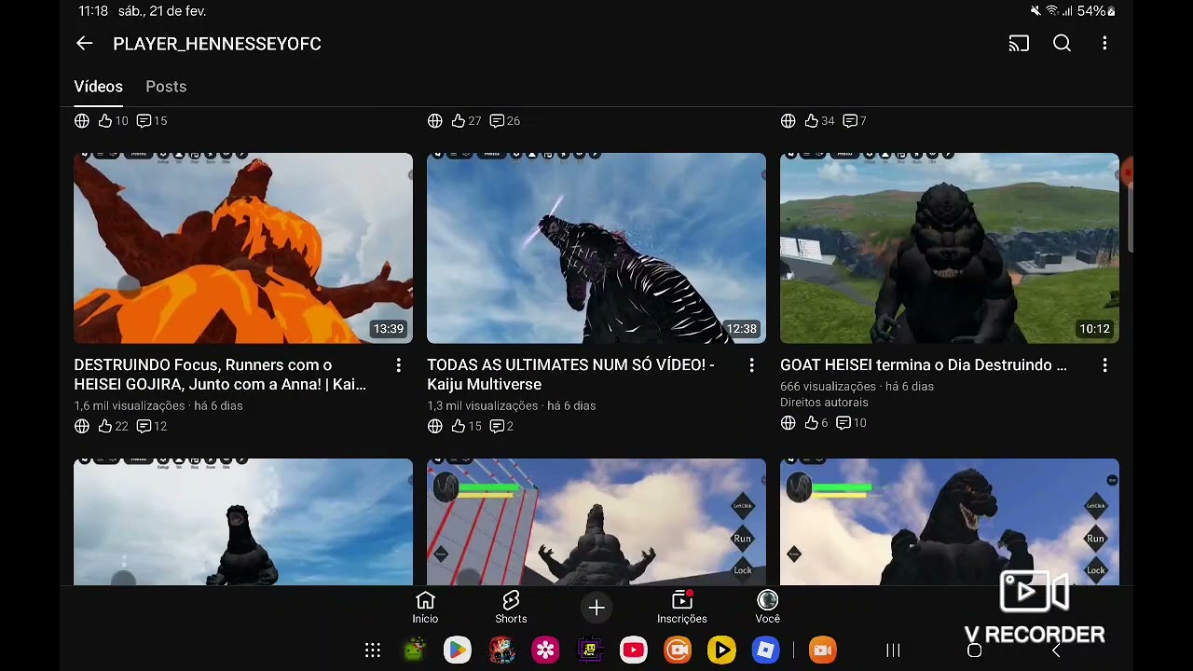Open the TODAS AS ULTIMATES NUM SÓ VÍDEO title
This screenshot has height=671, width=1193.
point(571,375)
